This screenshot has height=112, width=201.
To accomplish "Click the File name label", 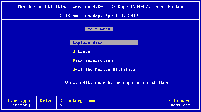I will pyautogui.click(x=179, y=101).
